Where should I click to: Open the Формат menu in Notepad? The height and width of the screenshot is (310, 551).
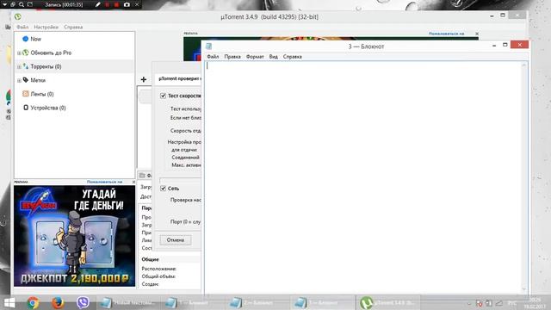click(255, 57)
